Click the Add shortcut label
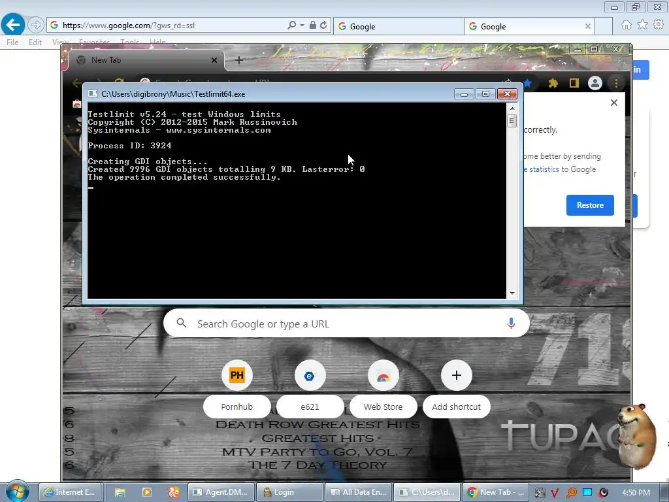Screen dimensions: 669x502 457,407
